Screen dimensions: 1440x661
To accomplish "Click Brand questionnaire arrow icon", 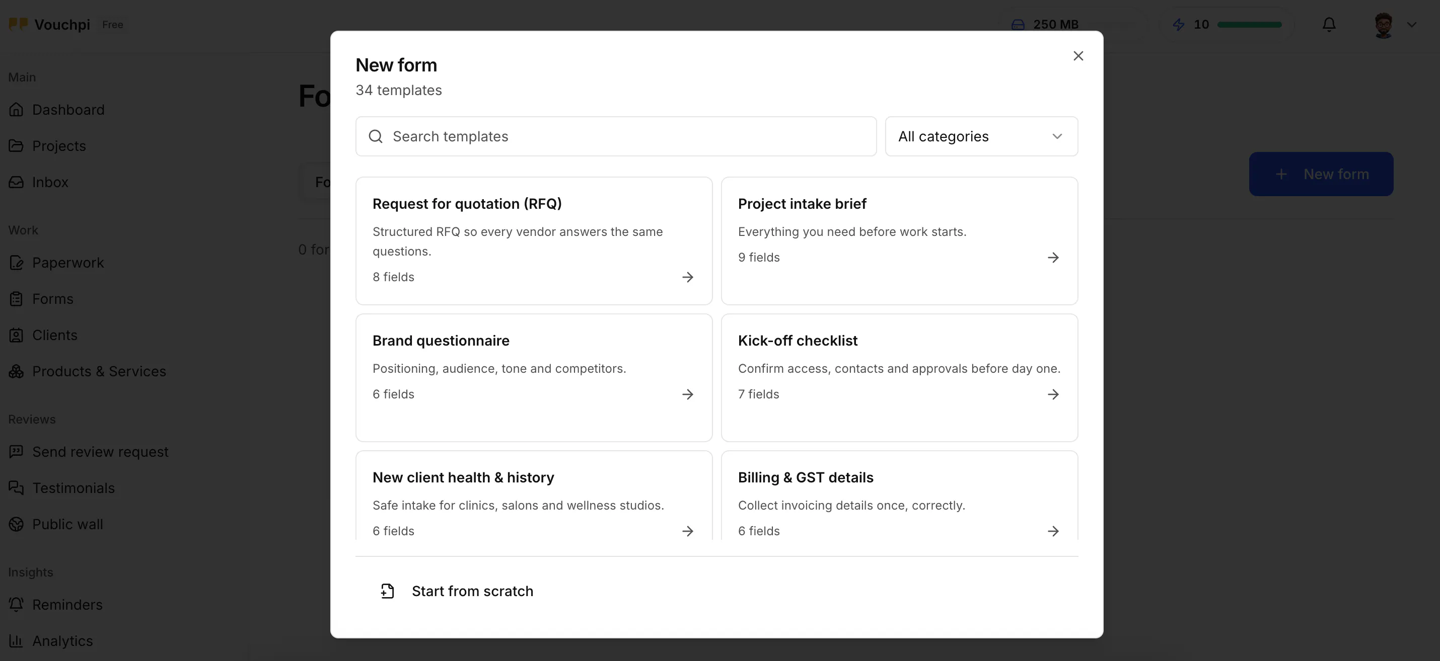I will [x=688, y=394].
